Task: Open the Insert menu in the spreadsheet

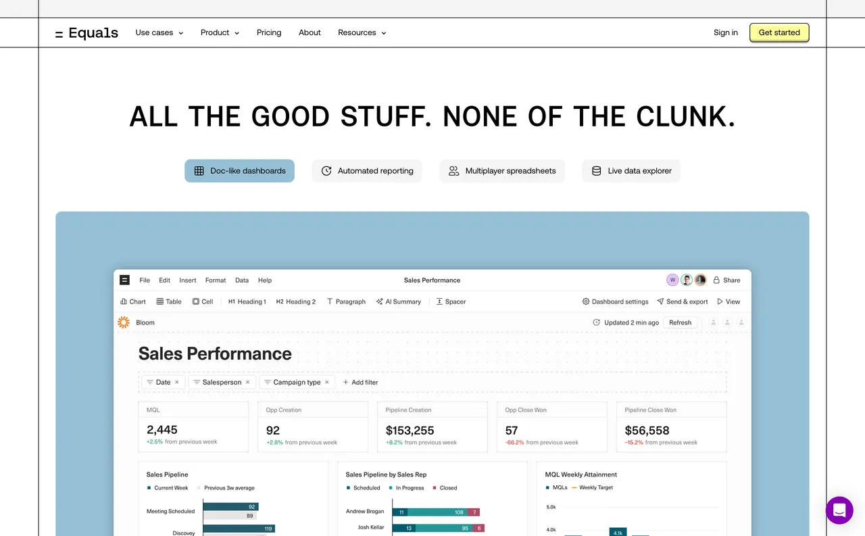Action: pyautogui.click(x=187, y=280)
